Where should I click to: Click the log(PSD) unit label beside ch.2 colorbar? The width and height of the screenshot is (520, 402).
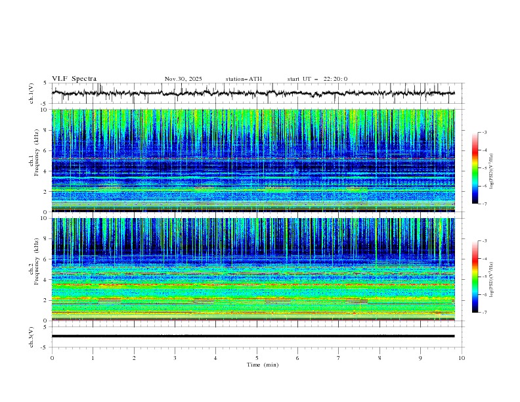tap(492, 280)
